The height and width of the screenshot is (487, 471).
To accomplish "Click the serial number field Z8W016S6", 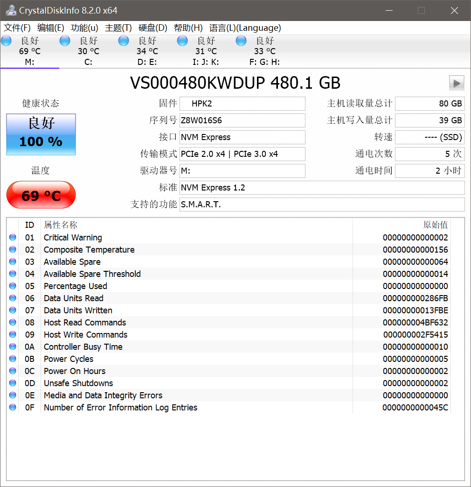I will coord(242,120).
